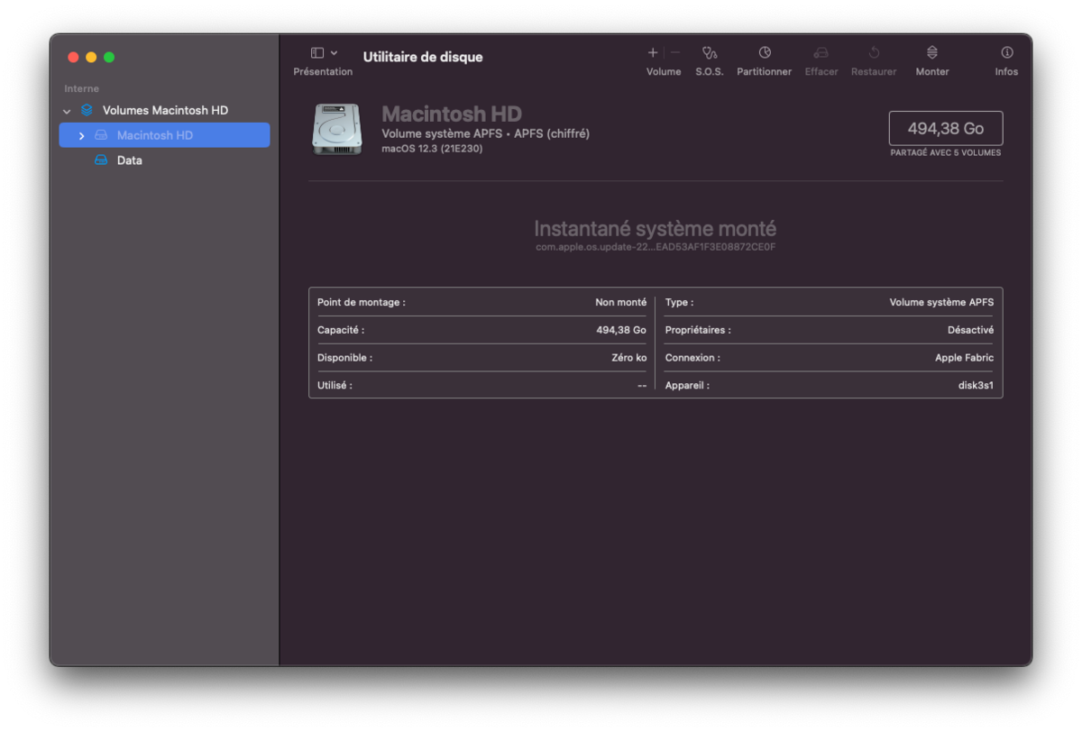Click the Point de montage label
This screenshot has width=1082, height=732.
[361, 302]
